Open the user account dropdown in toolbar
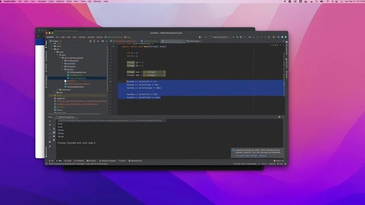365x205 pixels. [x=200, y=37]
